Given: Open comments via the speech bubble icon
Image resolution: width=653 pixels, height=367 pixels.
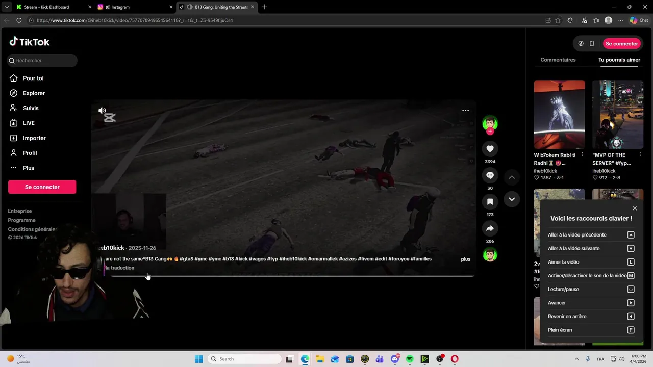Looking at the screenshot, I should coord(490,175).
